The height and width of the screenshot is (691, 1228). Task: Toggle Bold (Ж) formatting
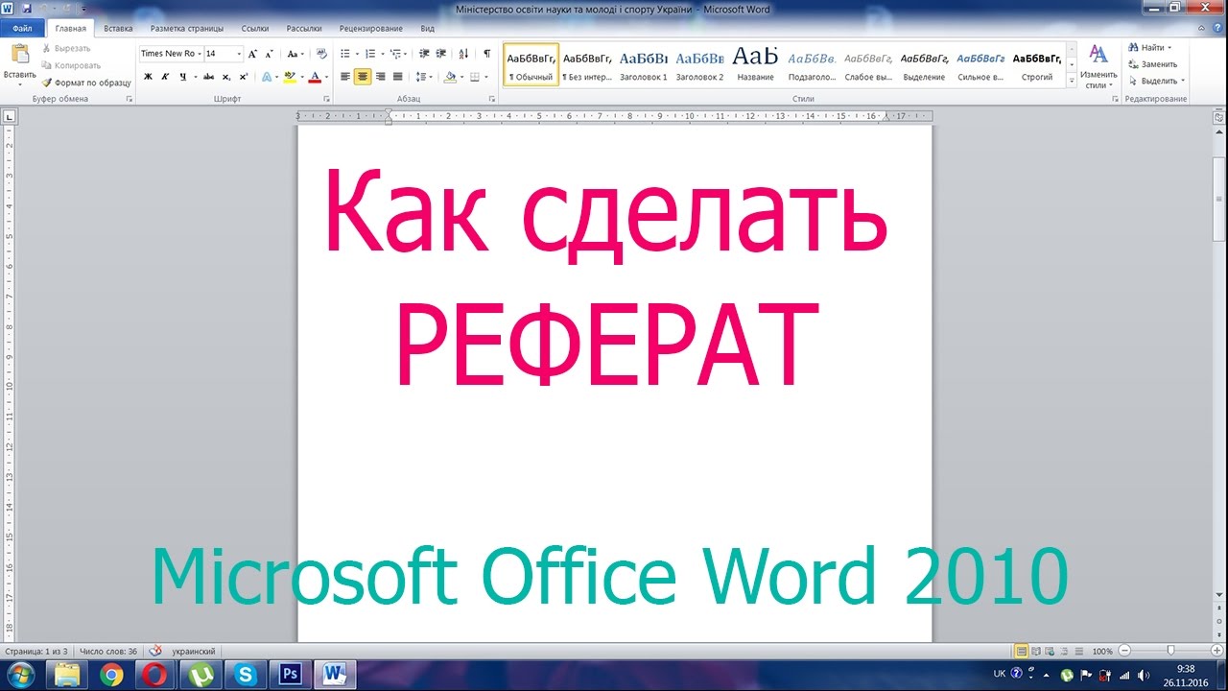pyautogui.click(x=148, y=77)
